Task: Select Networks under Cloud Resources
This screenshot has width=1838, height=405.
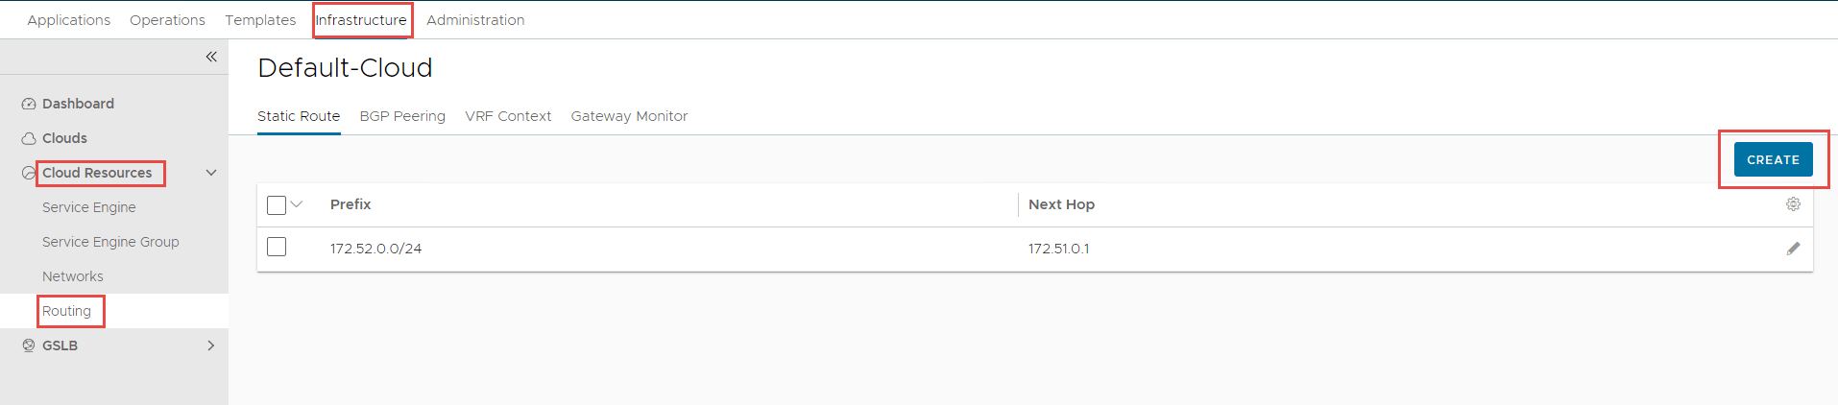Action: [x=73, y=276]
